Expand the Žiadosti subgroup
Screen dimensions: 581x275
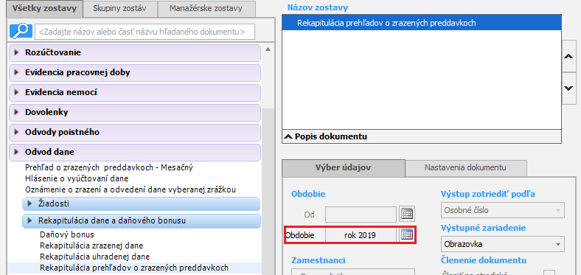(x=141, y=203)
